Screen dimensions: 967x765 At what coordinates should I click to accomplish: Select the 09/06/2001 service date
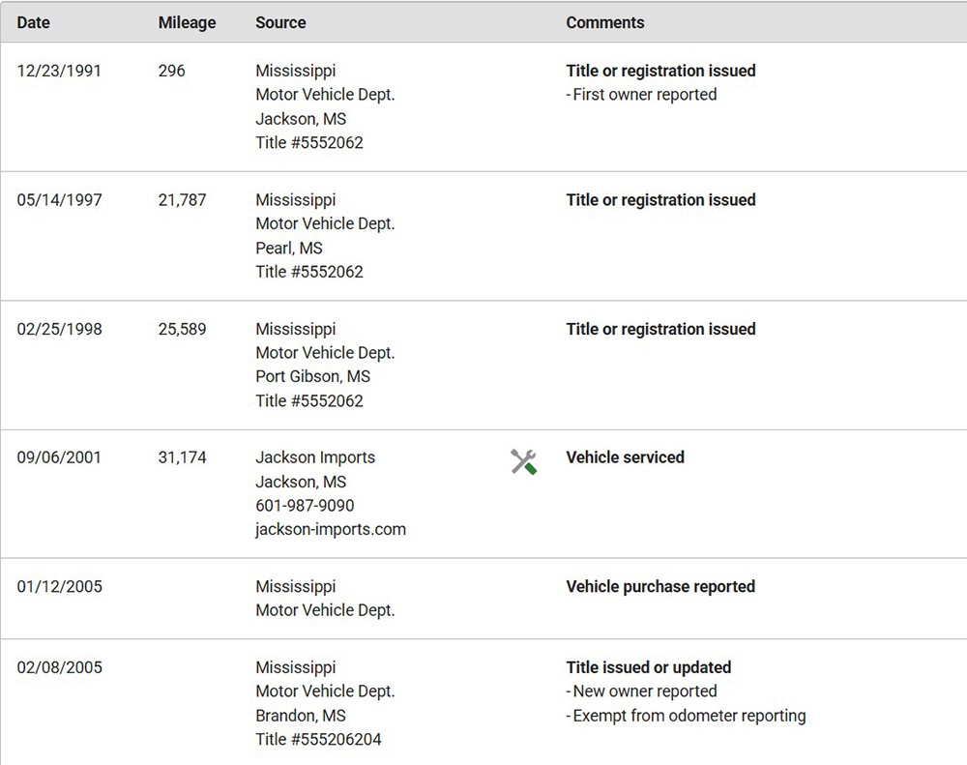tap(59, 457)
